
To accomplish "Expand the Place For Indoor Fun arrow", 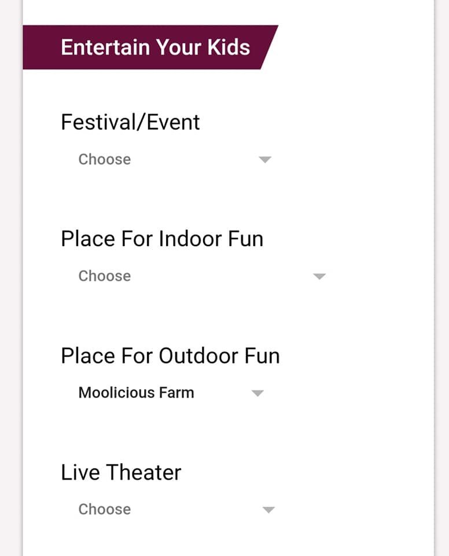I will point(319,276).
